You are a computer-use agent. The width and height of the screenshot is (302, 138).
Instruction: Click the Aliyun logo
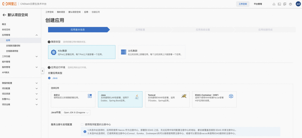point(10,4)
